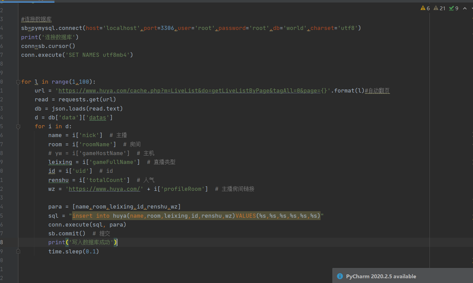Click the 'insert into huya' SQL string
The height and width of the screenshot is (283, 473).
pos(196,216)
